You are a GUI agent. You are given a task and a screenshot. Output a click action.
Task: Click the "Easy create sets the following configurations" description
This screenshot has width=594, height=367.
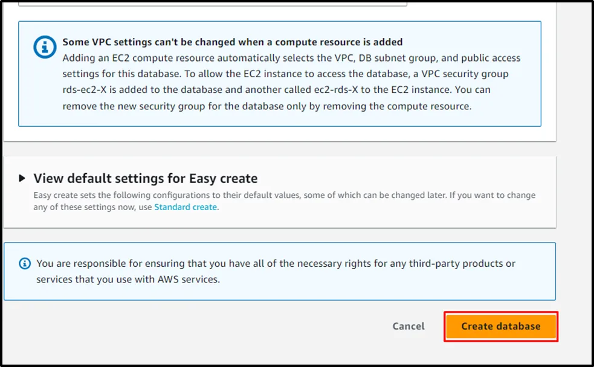click(151, 196)
